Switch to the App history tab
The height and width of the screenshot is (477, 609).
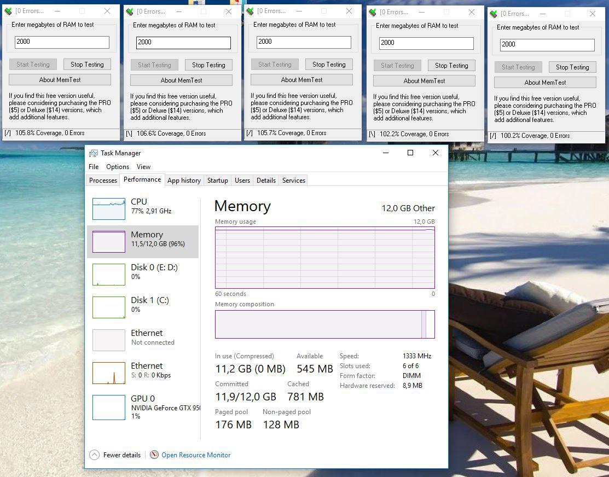pos(184,181)
